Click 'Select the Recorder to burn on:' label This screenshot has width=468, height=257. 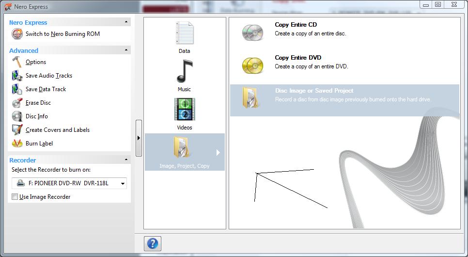51,169
